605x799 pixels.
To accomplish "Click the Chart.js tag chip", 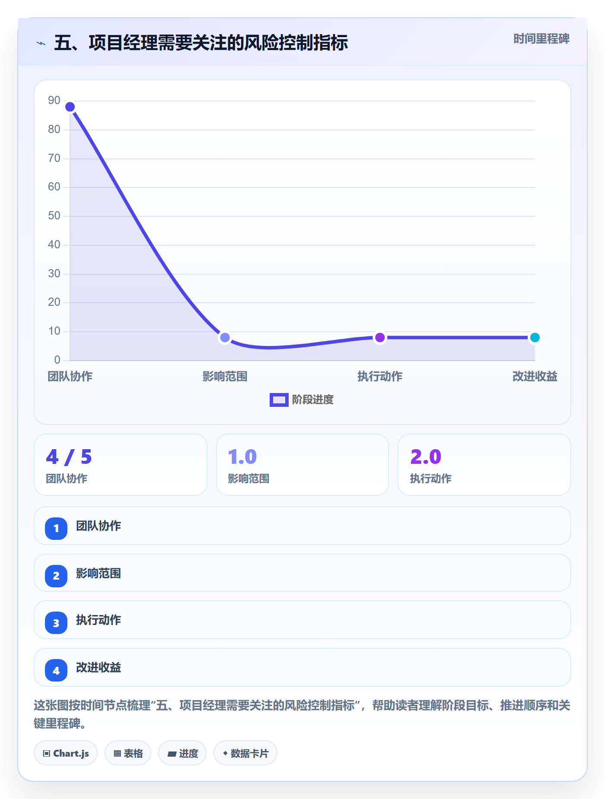I will pos(66,753).
